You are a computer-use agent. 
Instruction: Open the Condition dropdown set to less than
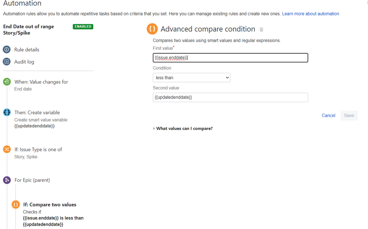pos(192,78)
